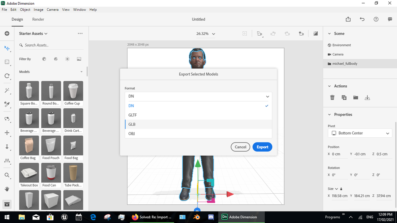Screen dimensions: 397x223
Task: Choose DN format option in list
Action: (199, 106)
